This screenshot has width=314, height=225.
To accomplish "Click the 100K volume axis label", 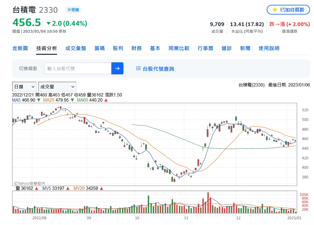I will (304, 195).
